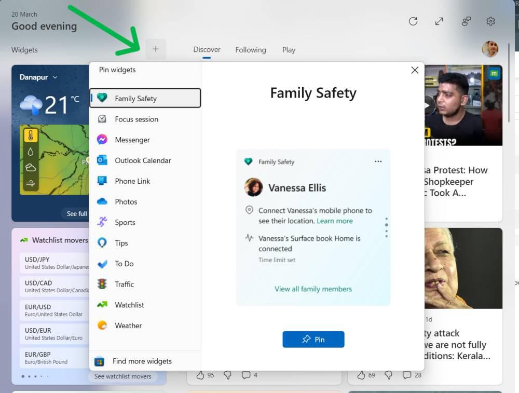Click See watchlist movers button
The image size is (519, 393).
coord(122,376)
